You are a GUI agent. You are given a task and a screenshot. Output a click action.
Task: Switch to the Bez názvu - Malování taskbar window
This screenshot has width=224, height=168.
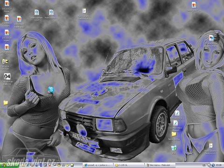[x=160, y=165]
